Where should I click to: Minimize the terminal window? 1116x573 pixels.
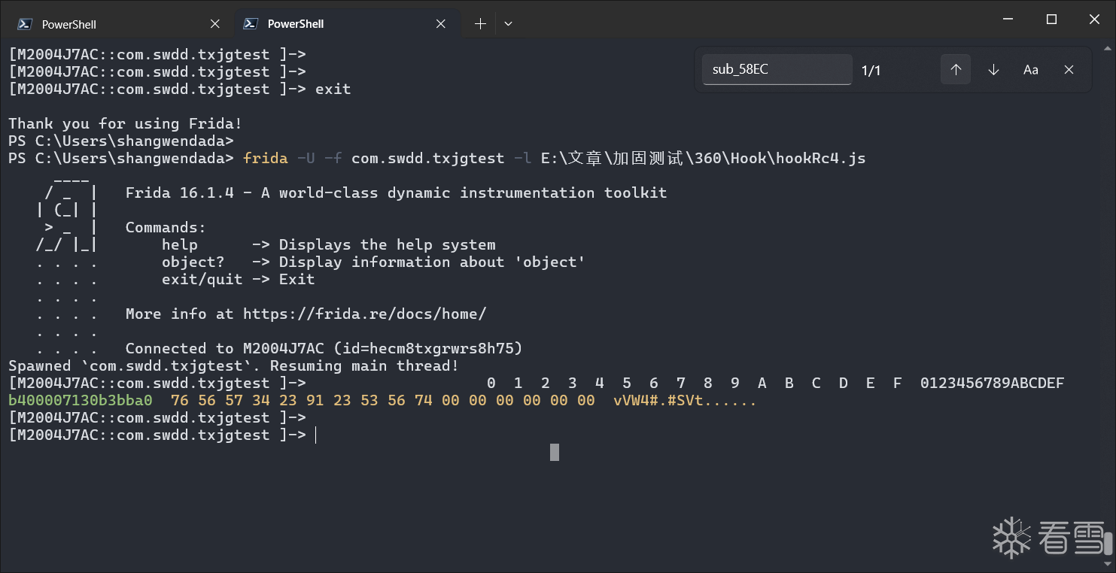pyautogui.click(x=1010, y=20)
